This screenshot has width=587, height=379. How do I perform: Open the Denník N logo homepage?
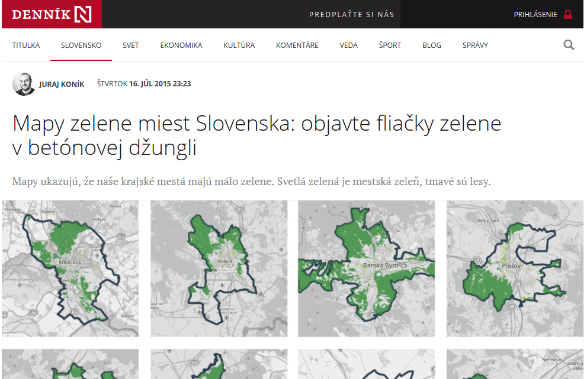(52, 14)
